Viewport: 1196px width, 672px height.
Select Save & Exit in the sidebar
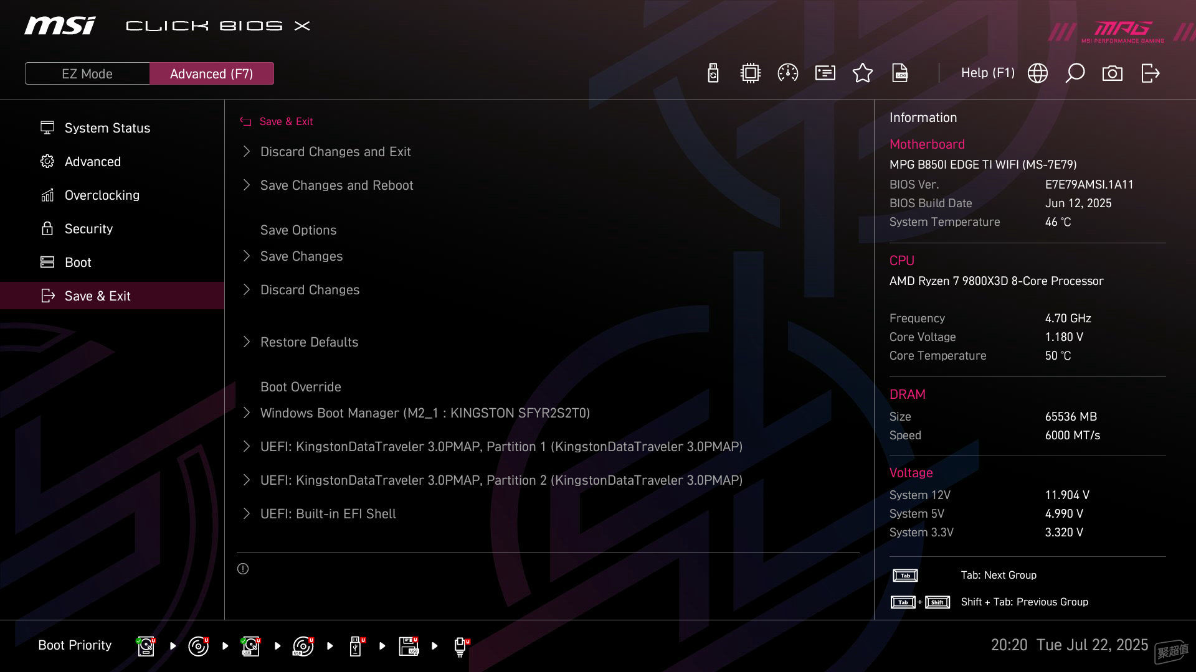pyautogui.click(x=112, y=296)
